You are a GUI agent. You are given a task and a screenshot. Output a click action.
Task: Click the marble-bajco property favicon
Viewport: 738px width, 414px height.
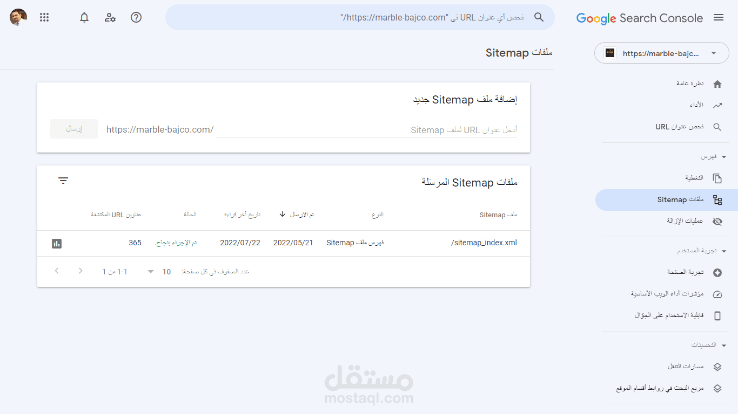[610, 53]
